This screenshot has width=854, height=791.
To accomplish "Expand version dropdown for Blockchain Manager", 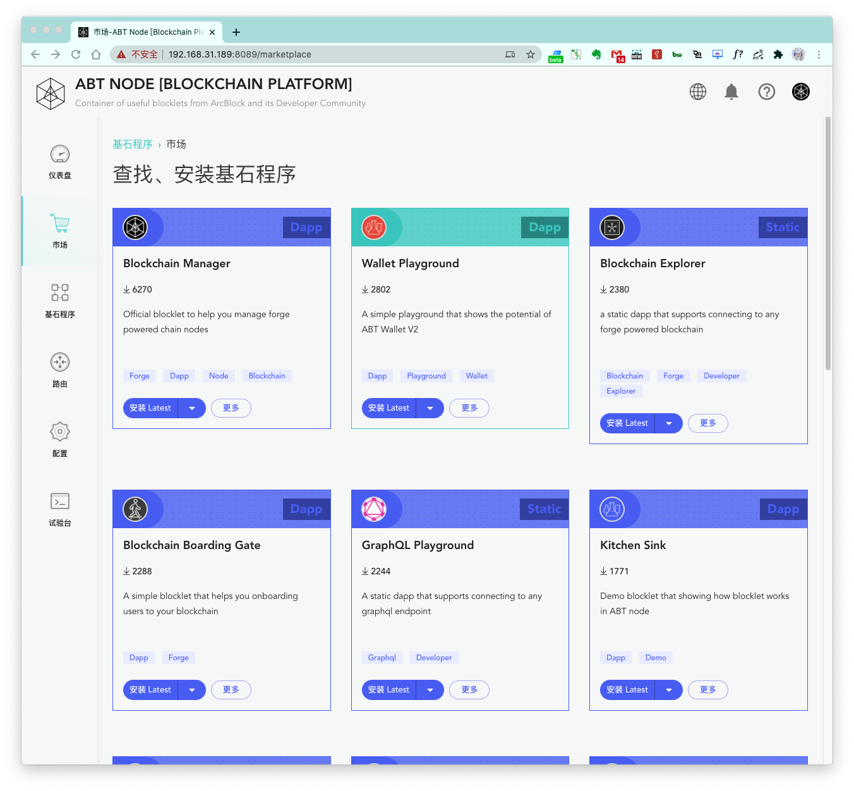I will [x=192, y=408].
